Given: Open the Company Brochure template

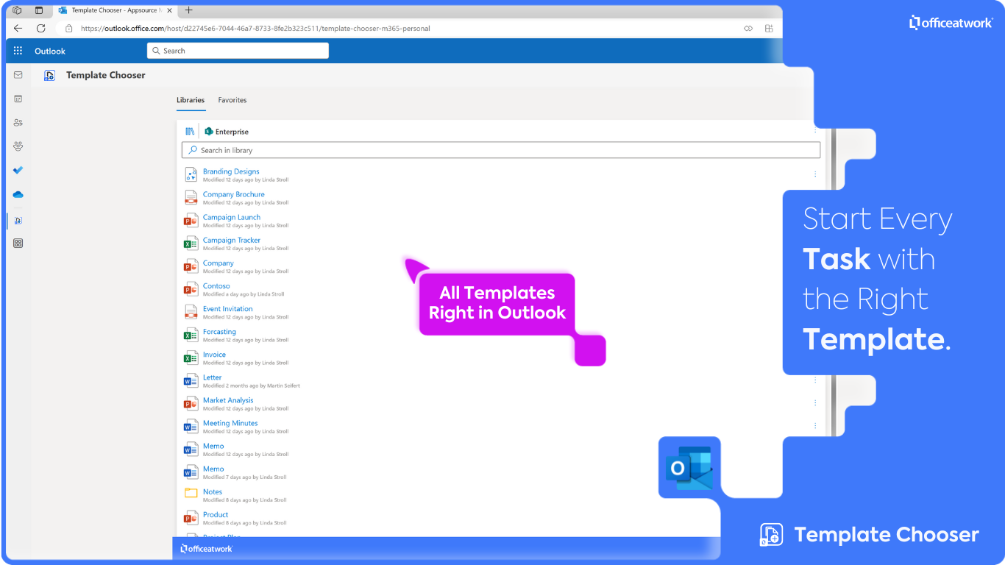Looking at the screenshot, I should [x=234, y=194].
